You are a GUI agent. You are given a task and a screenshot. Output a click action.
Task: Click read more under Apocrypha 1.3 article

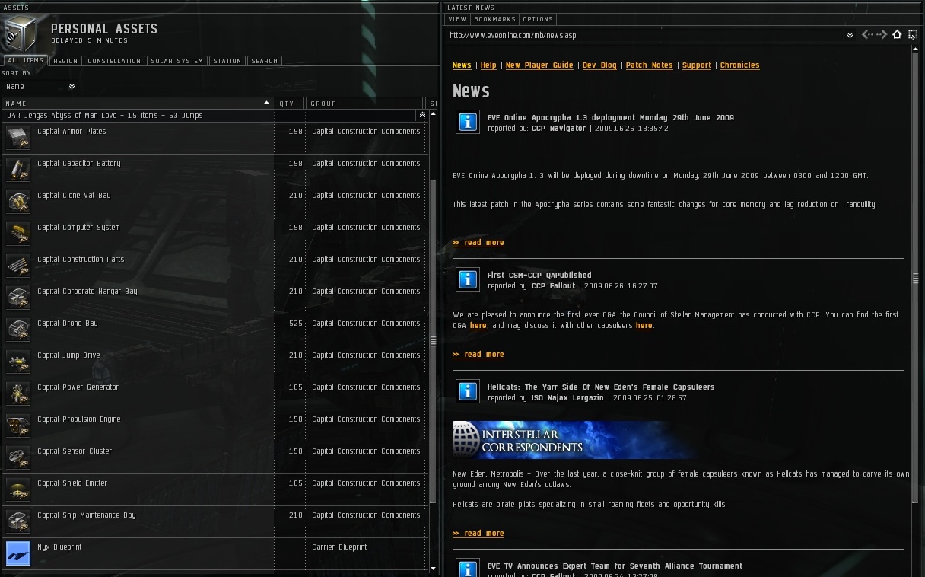point(478,243)
